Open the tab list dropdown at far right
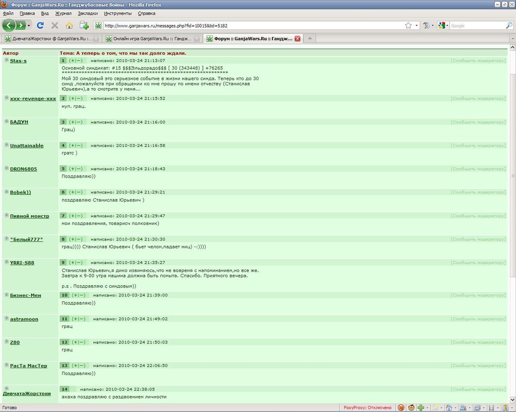 513,39
